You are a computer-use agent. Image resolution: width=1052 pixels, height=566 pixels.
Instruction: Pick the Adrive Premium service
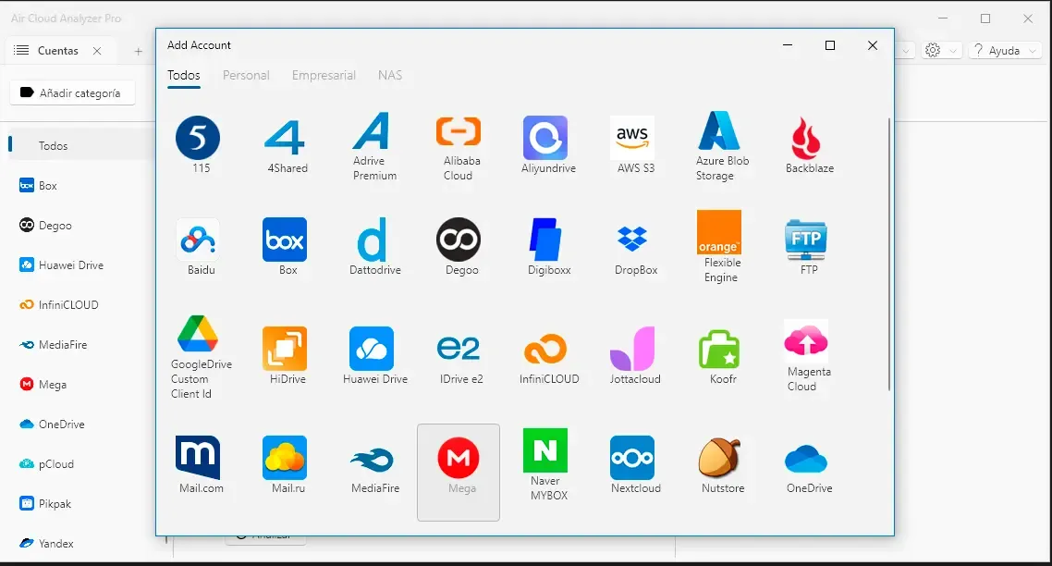[x=371, y=130]
